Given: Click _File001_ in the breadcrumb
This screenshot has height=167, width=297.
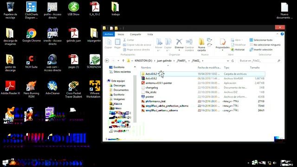Looking at the screenshot, I should point(181,61).
